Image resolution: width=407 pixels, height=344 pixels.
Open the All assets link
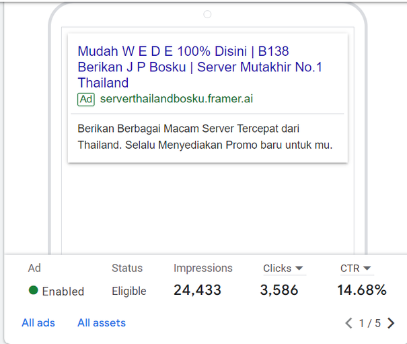coord(102,323)
